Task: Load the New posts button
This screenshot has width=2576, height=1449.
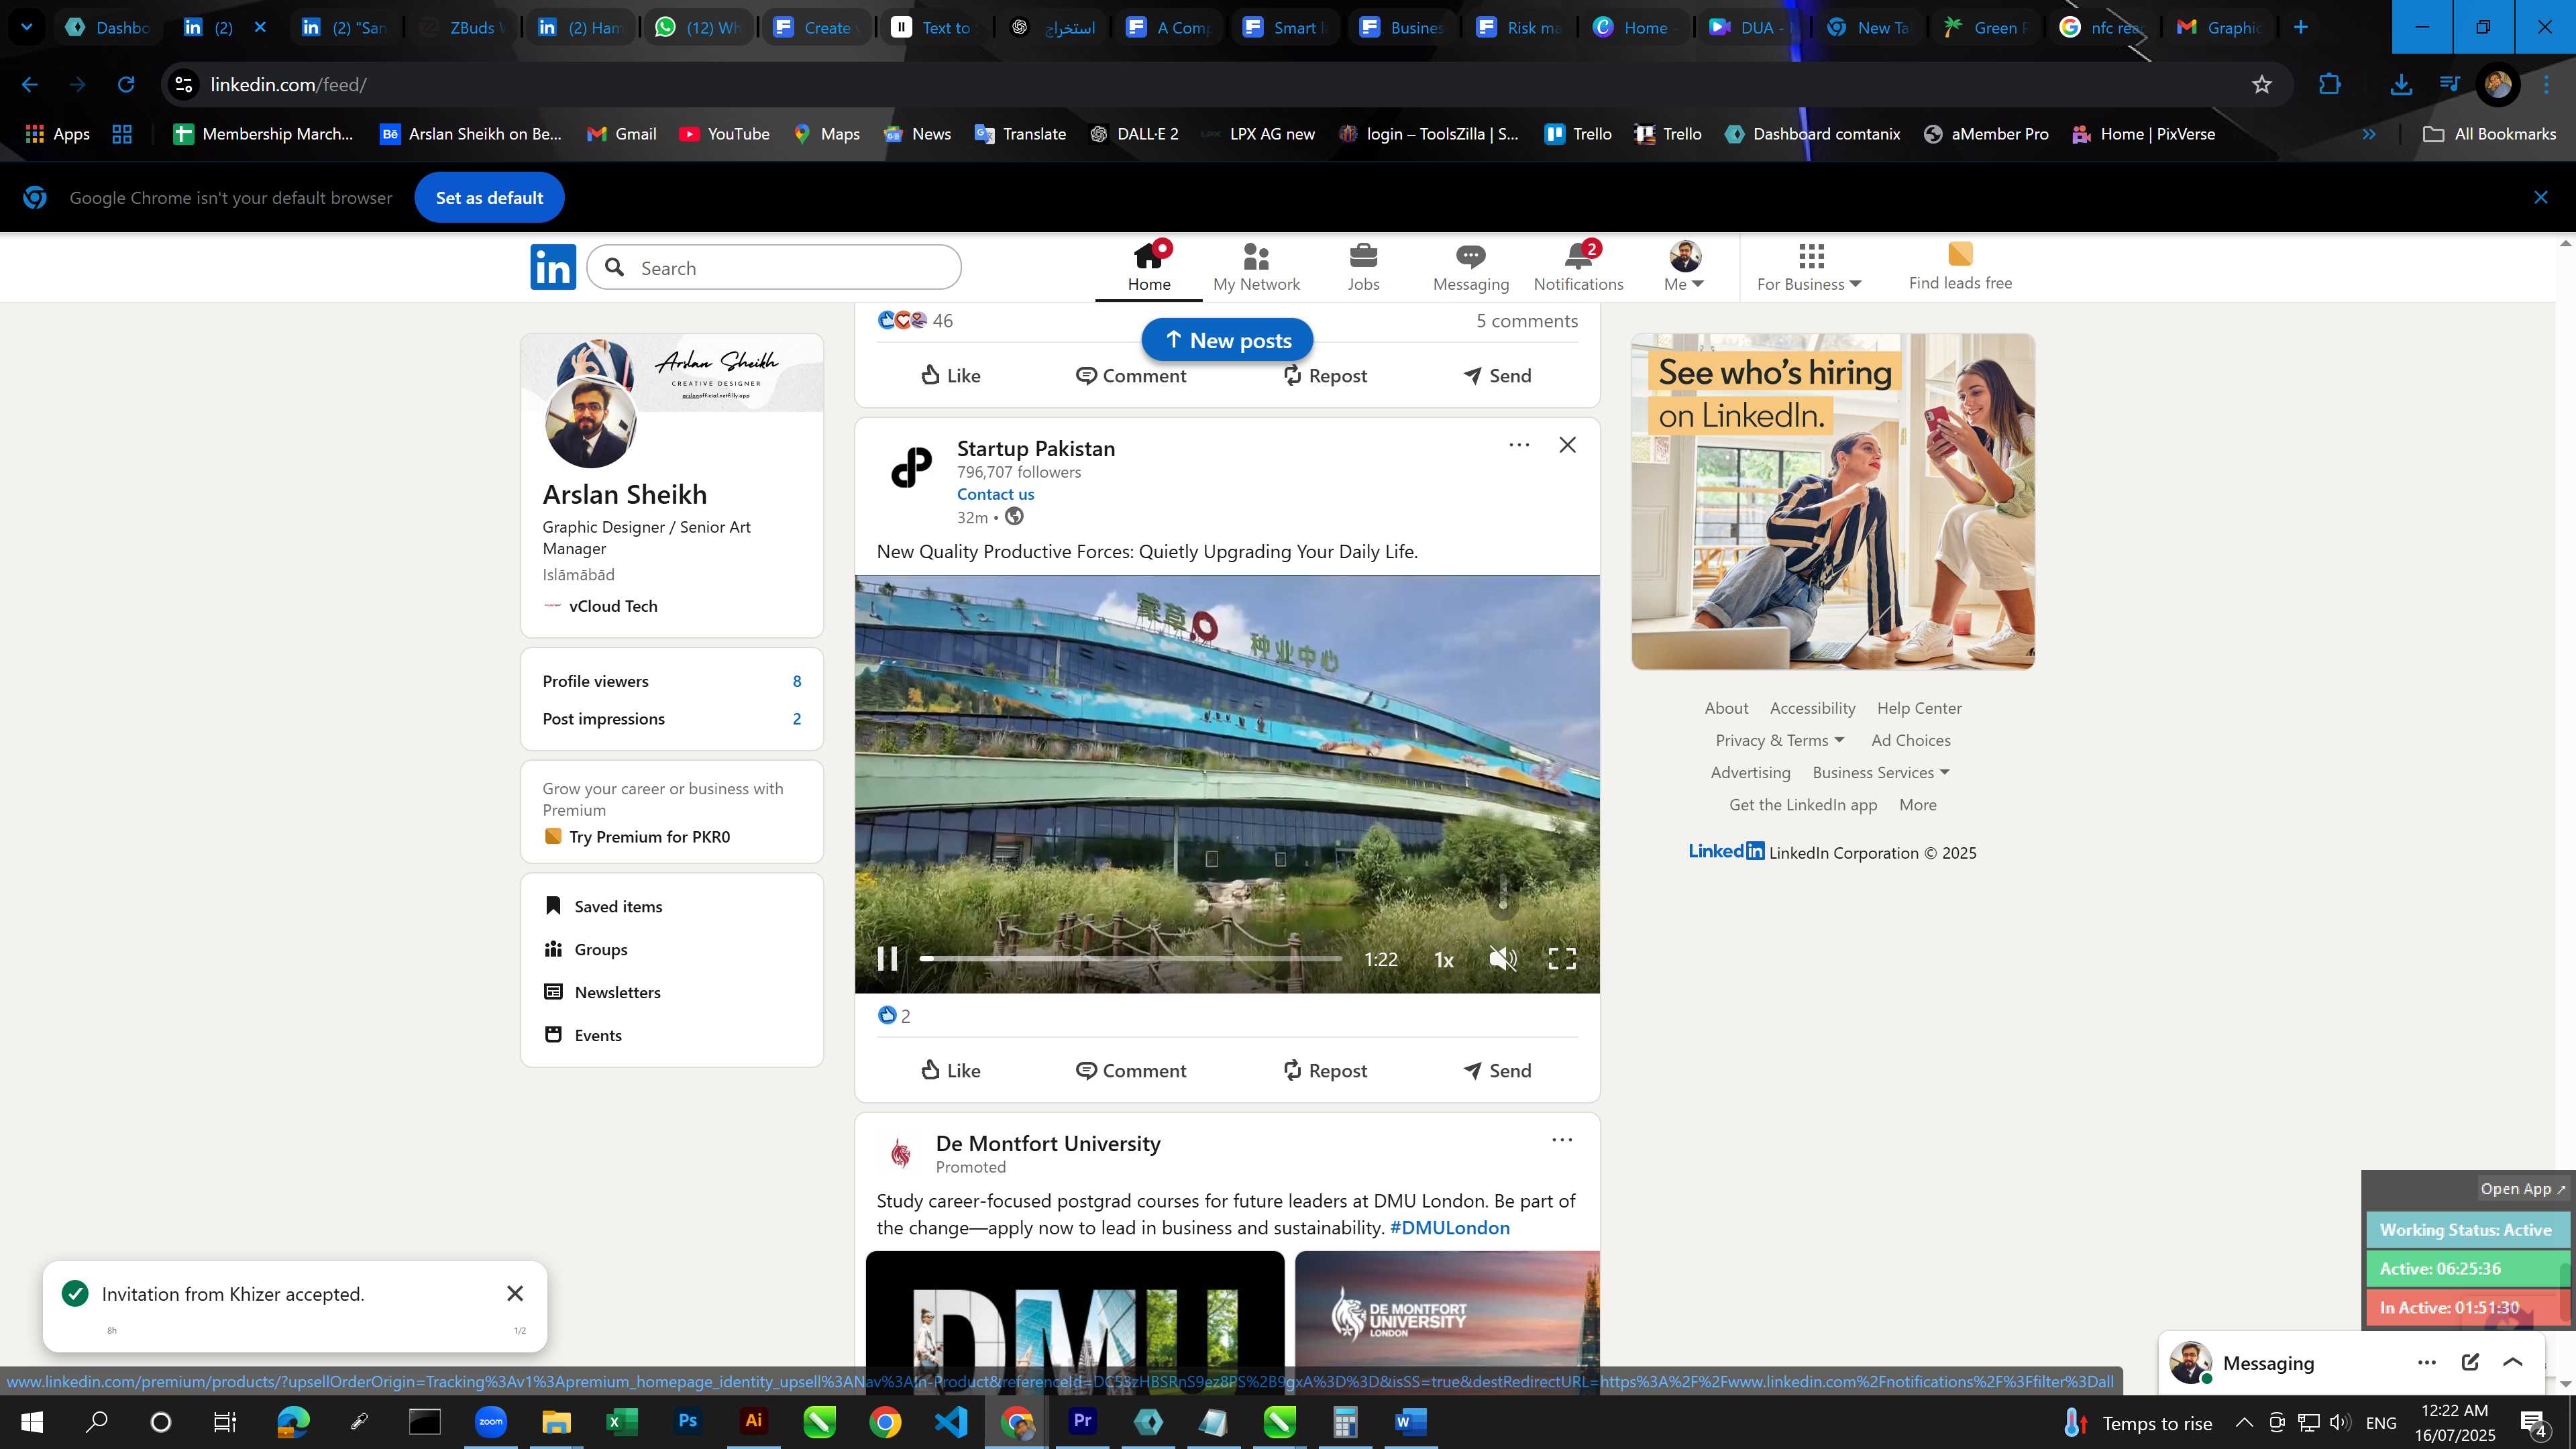Action: (x=1227, y=340)
